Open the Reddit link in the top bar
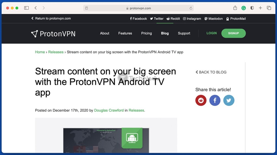The width and height of the screenshot is (277, 155). point(173,19)
